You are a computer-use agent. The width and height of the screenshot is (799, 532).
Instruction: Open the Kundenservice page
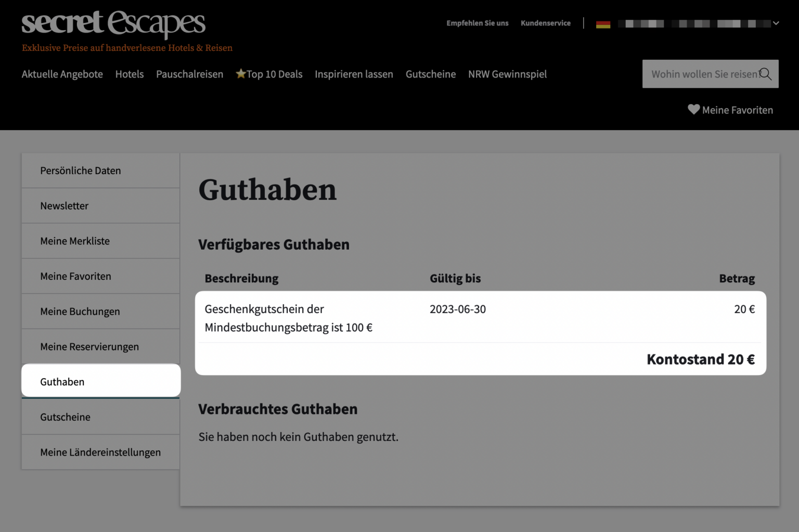[x=546, y=23]
